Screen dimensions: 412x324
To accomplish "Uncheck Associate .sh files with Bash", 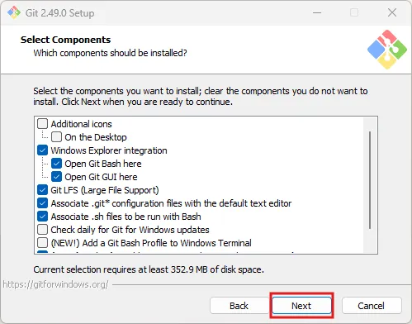I will (x=43, y=217).
